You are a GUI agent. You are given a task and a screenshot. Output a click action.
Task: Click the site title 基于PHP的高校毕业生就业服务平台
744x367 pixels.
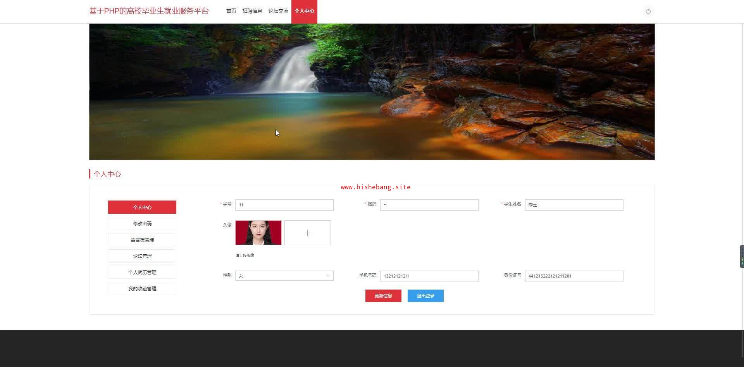[x=149, y=11]
